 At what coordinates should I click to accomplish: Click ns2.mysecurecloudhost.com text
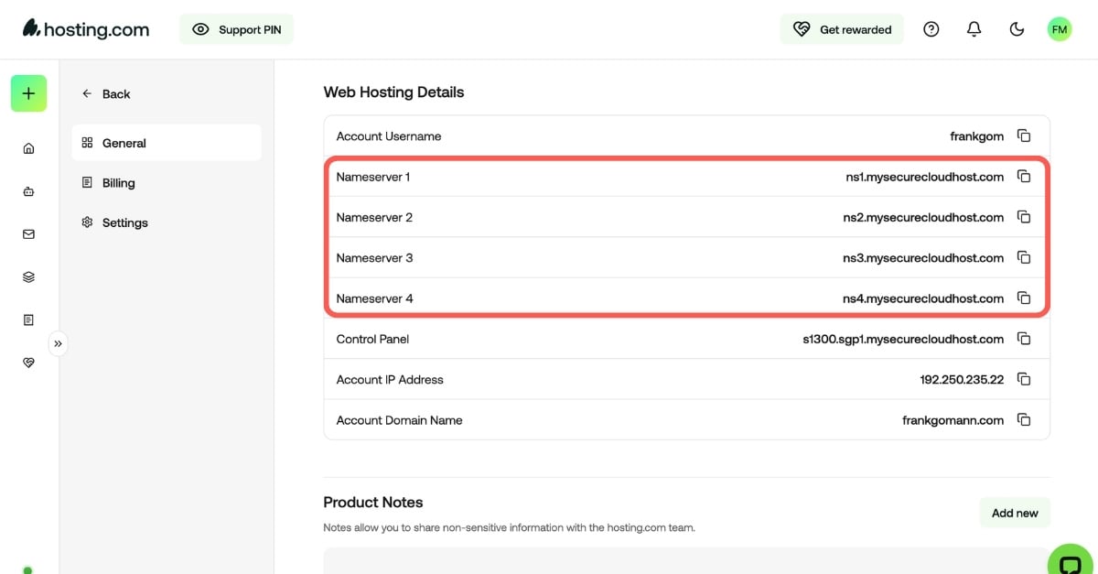coord(923,217)
